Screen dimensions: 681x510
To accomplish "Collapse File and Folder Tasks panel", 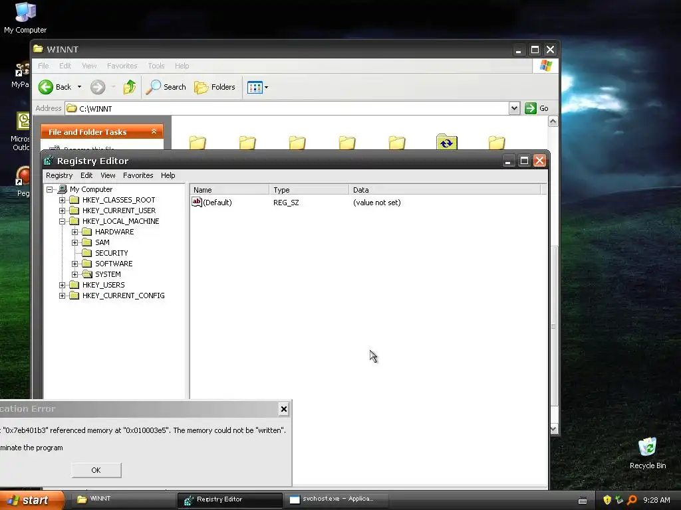I will coord(154,131).
